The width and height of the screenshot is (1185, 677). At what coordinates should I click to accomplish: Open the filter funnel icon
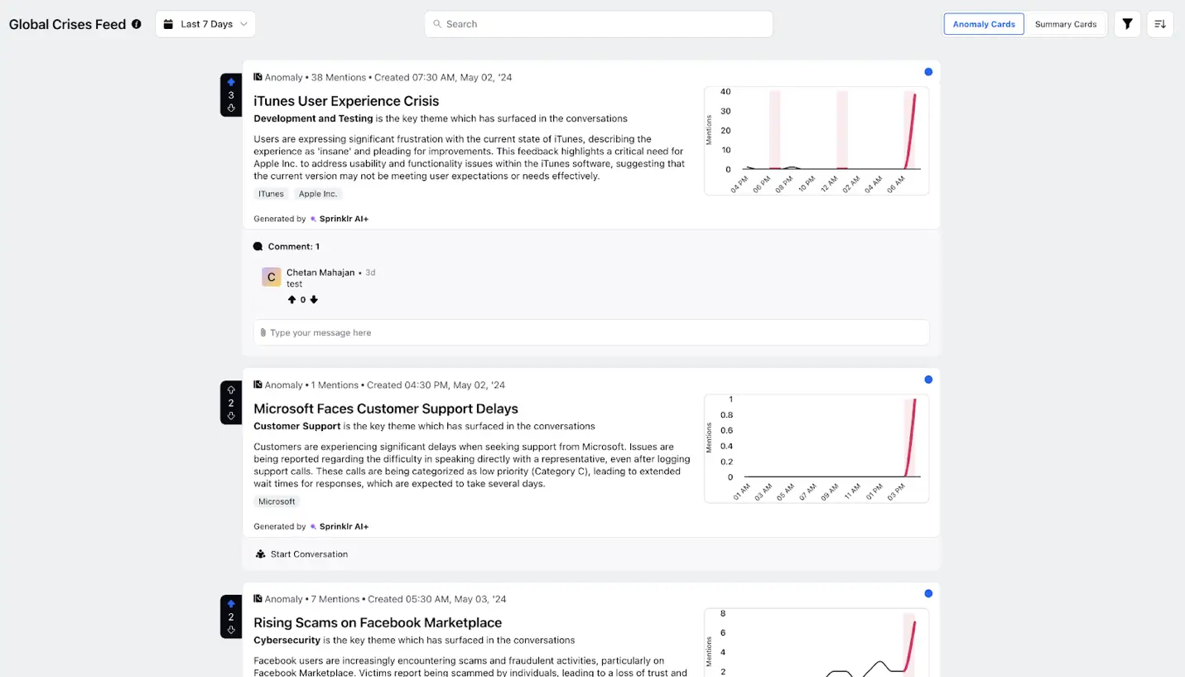point(1127,24)
